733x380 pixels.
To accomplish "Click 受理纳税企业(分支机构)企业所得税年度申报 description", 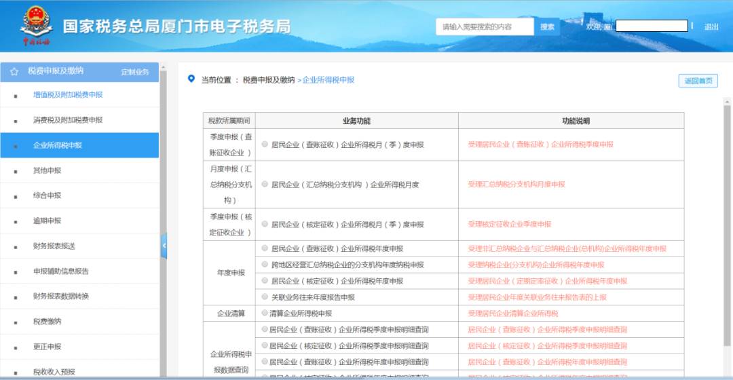I will tap(535, 265).
